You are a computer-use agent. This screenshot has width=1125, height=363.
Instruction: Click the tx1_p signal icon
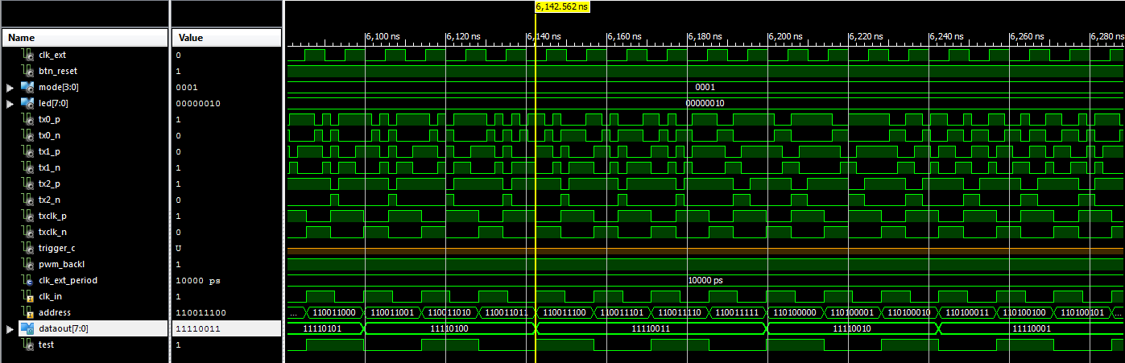point(27,151)
